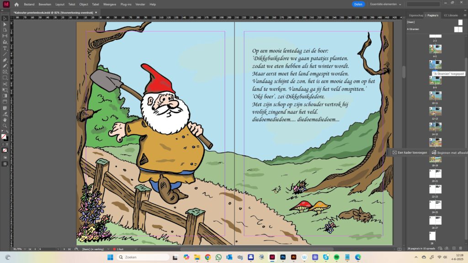The height and width of the screenshot is (263, 468).
Task: Delete selected pages with trash icon
Action: coord(461,248)
